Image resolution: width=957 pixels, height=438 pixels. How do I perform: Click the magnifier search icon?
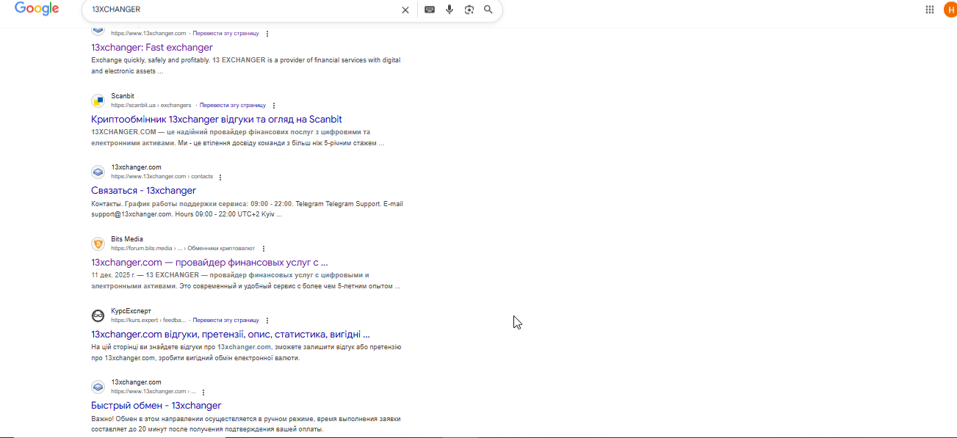click(x=488, y=10)
